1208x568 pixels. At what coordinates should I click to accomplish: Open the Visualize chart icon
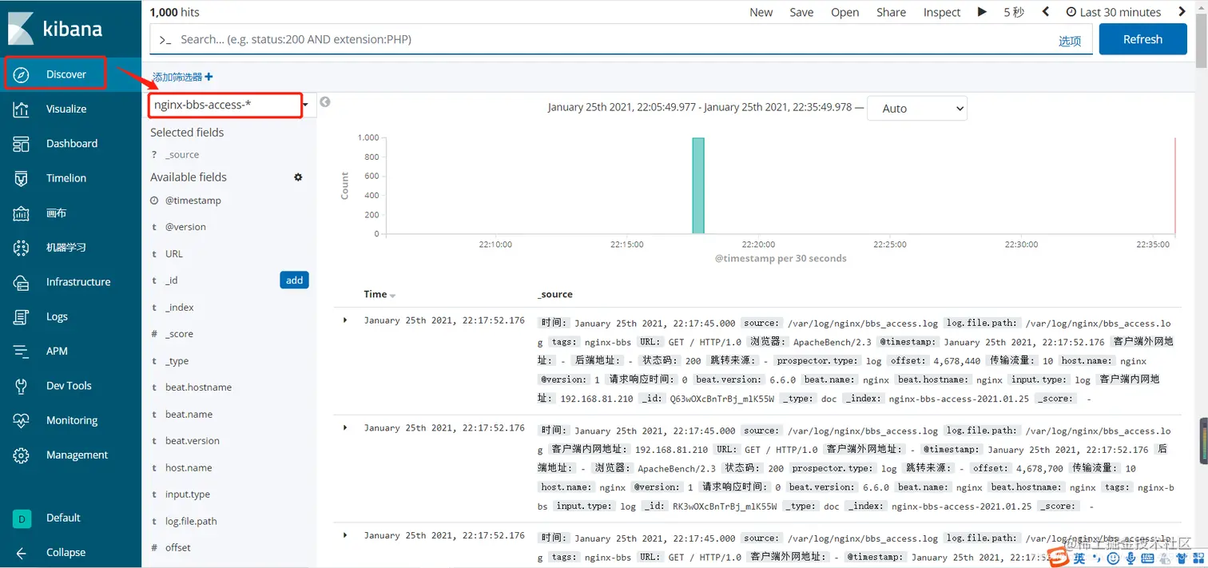click(x=22, y=109)
